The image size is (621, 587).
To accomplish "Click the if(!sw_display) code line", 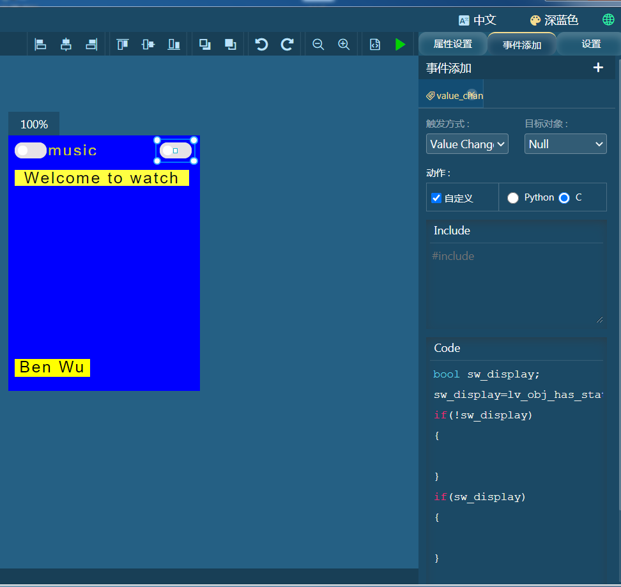I will pyautogui.click(x=483, y=415).
